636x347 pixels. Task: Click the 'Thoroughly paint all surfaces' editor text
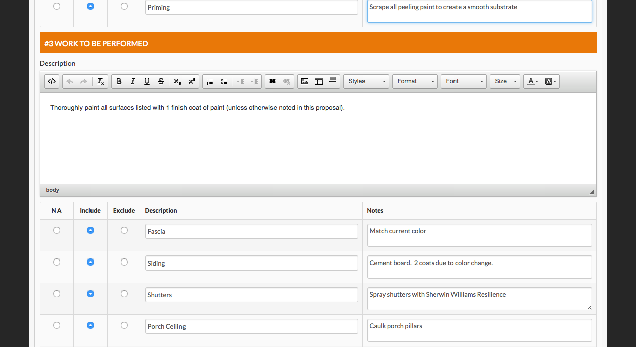click(198, 108)
